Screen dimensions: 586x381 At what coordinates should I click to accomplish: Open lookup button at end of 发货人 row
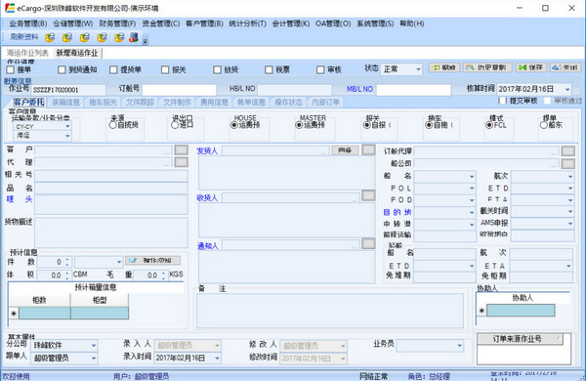tap(368, 149)
